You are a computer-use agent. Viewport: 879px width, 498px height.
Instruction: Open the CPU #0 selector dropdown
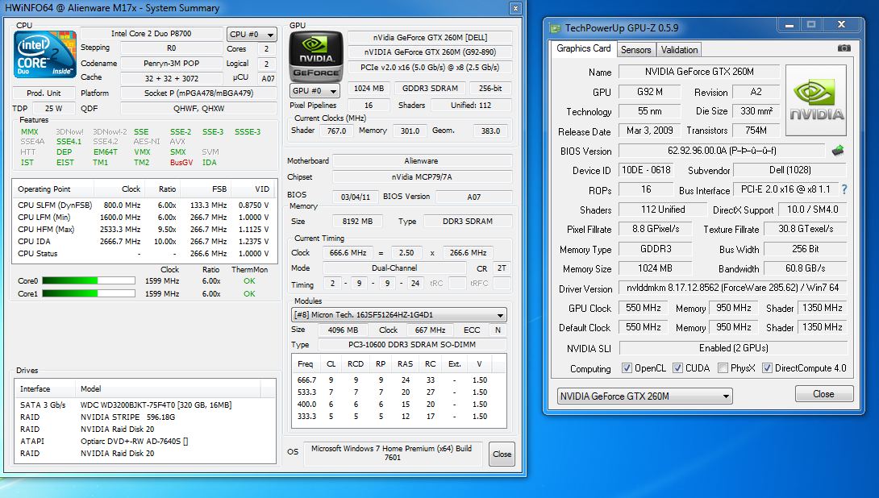pyautogui.click(x=252, y=34)
